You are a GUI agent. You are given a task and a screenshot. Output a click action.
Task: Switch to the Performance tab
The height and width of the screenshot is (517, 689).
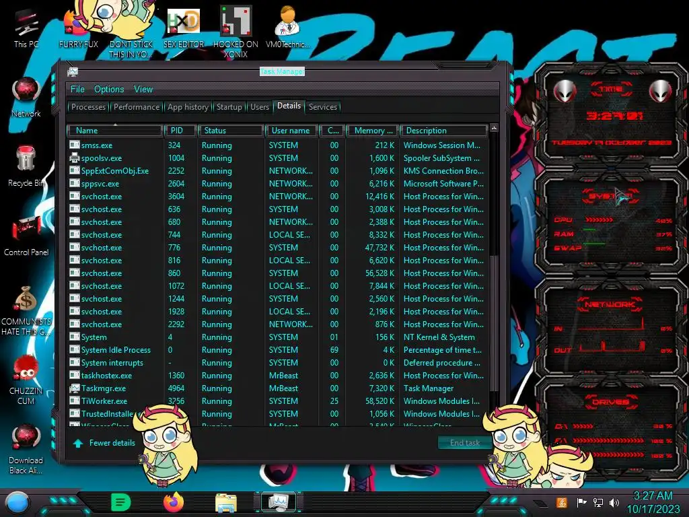pos(137,107)
